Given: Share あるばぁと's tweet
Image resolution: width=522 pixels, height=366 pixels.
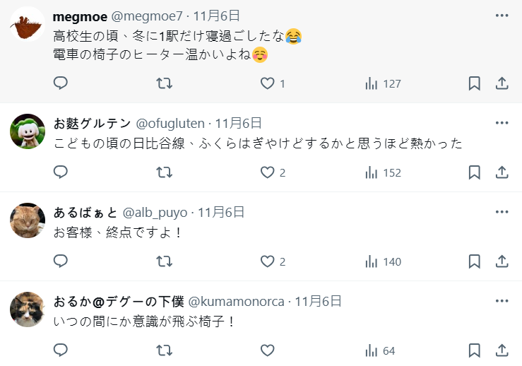Looking at the screenshot, I should 502,261.
